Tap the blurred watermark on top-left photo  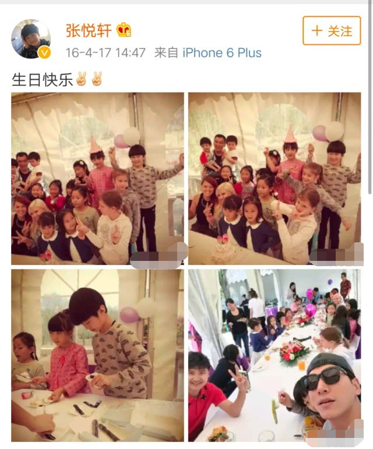159,256
